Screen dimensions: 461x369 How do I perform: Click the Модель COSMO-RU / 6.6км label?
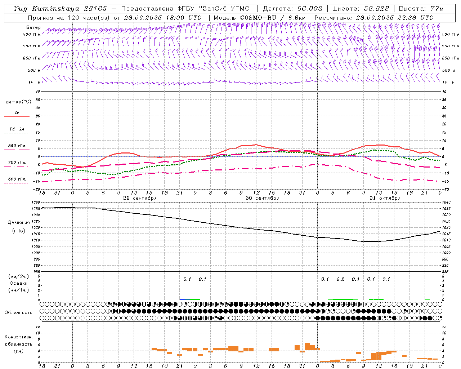[x=260, y=18]
